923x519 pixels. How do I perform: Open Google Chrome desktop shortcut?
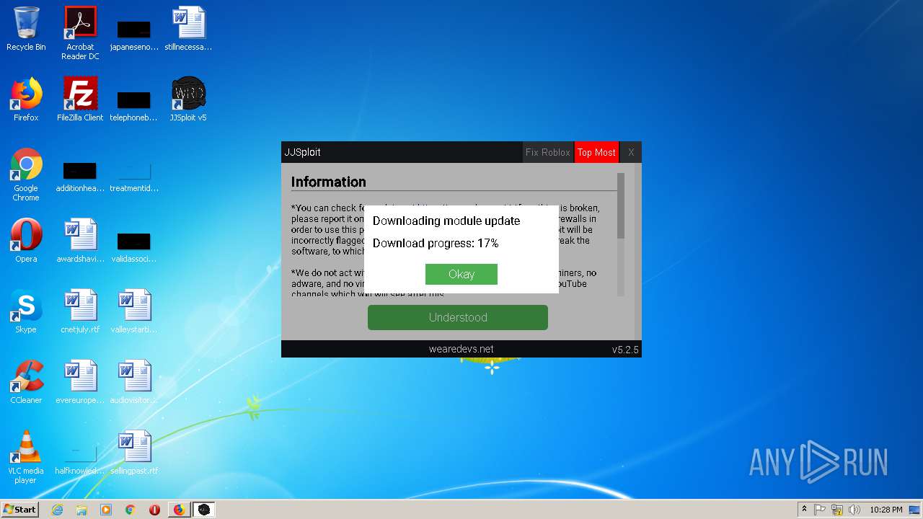tap(26, 174)
